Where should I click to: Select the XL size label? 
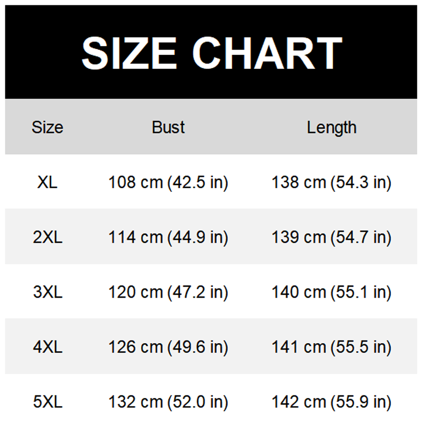point(48,182)
